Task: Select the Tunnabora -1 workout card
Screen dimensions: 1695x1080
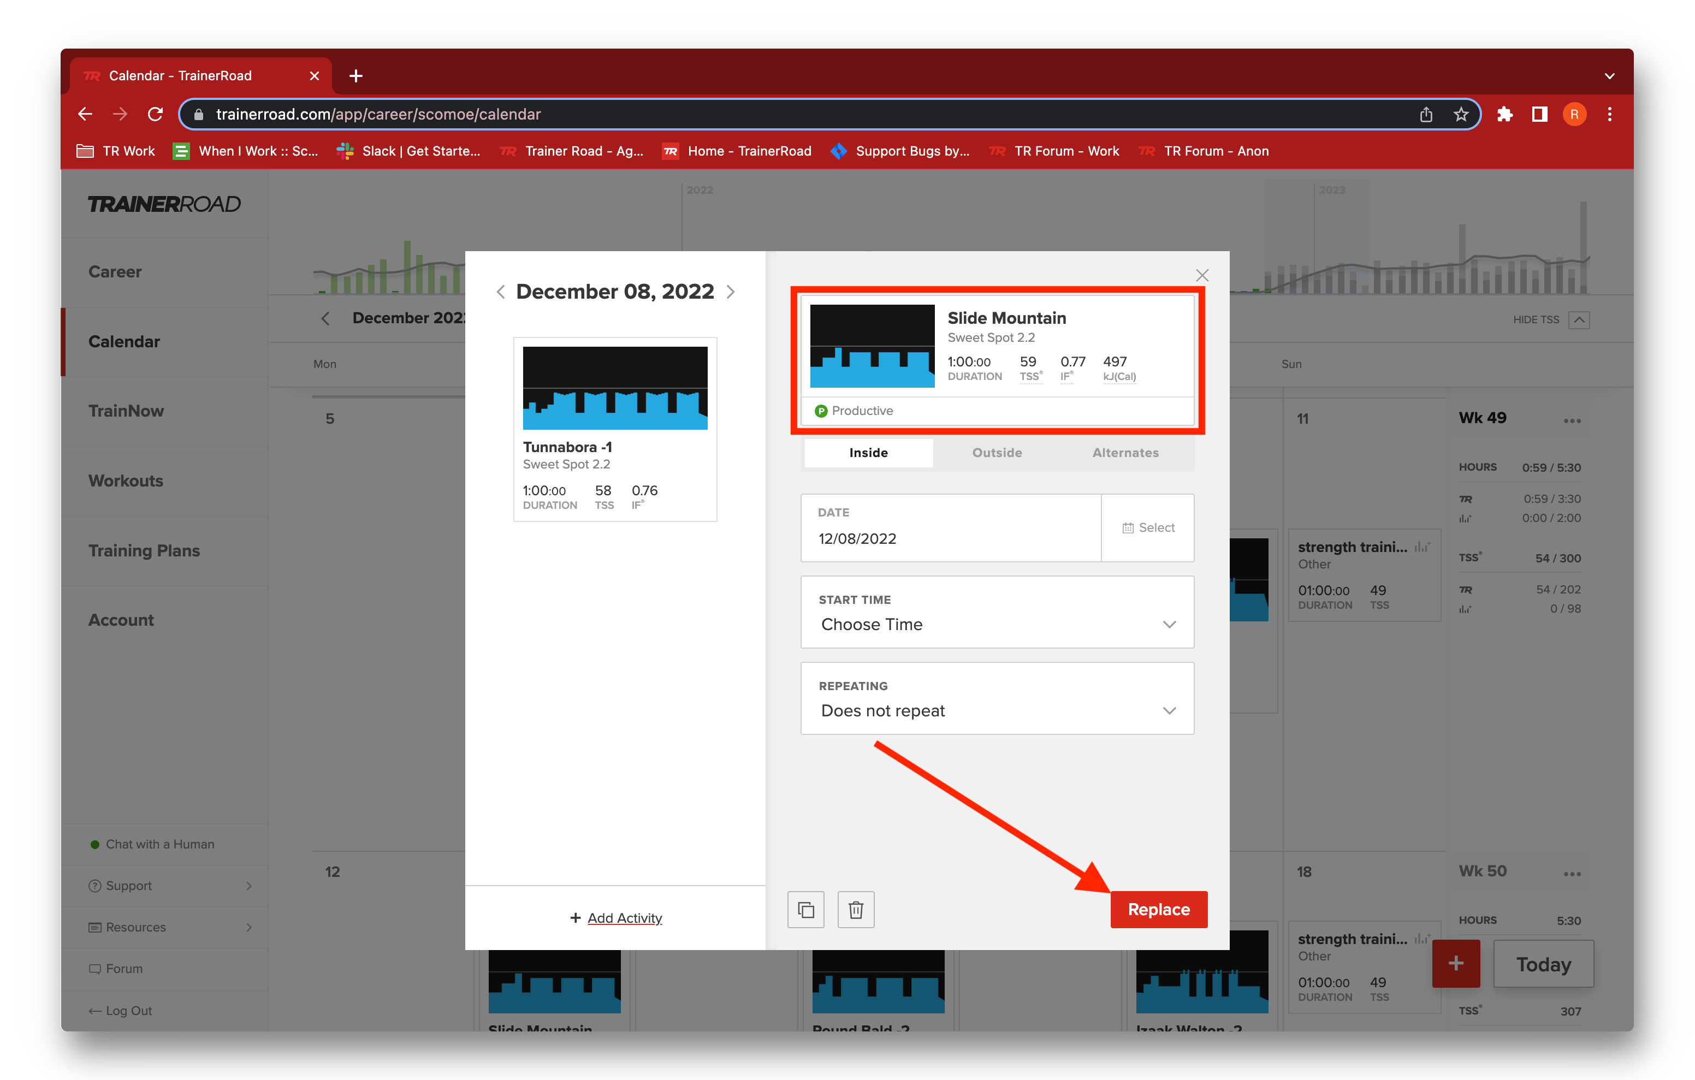Action: pos(615,429)
